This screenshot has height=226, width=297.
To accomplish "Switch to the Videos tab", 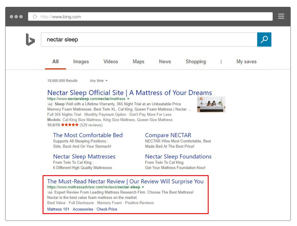I will pyautogui.click(x=111, y=61).
